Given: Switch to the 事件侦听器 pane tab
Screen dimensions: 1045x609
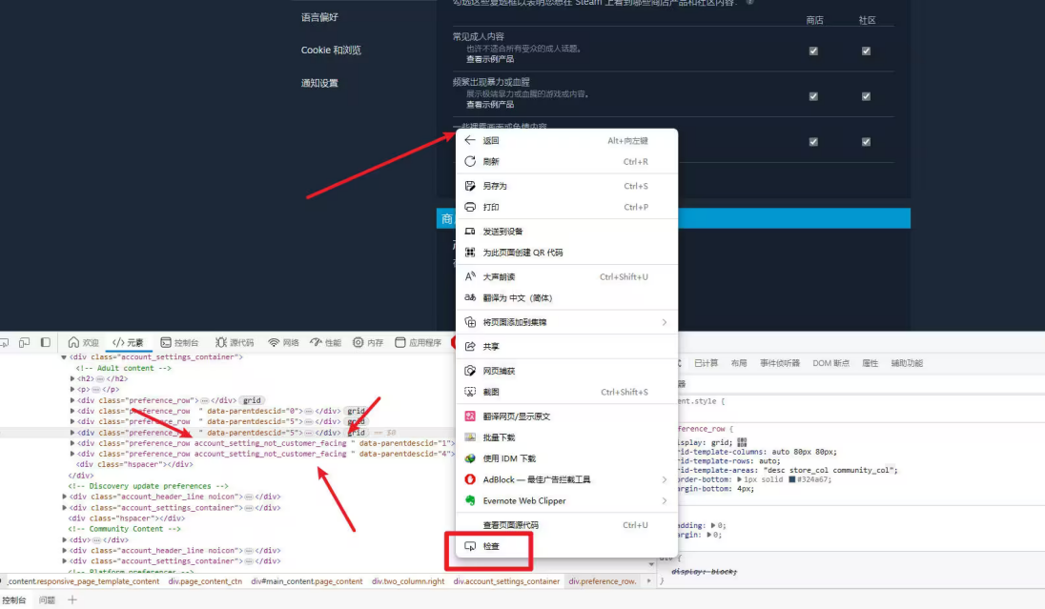Looking at the screenshot, I should 780,363.
